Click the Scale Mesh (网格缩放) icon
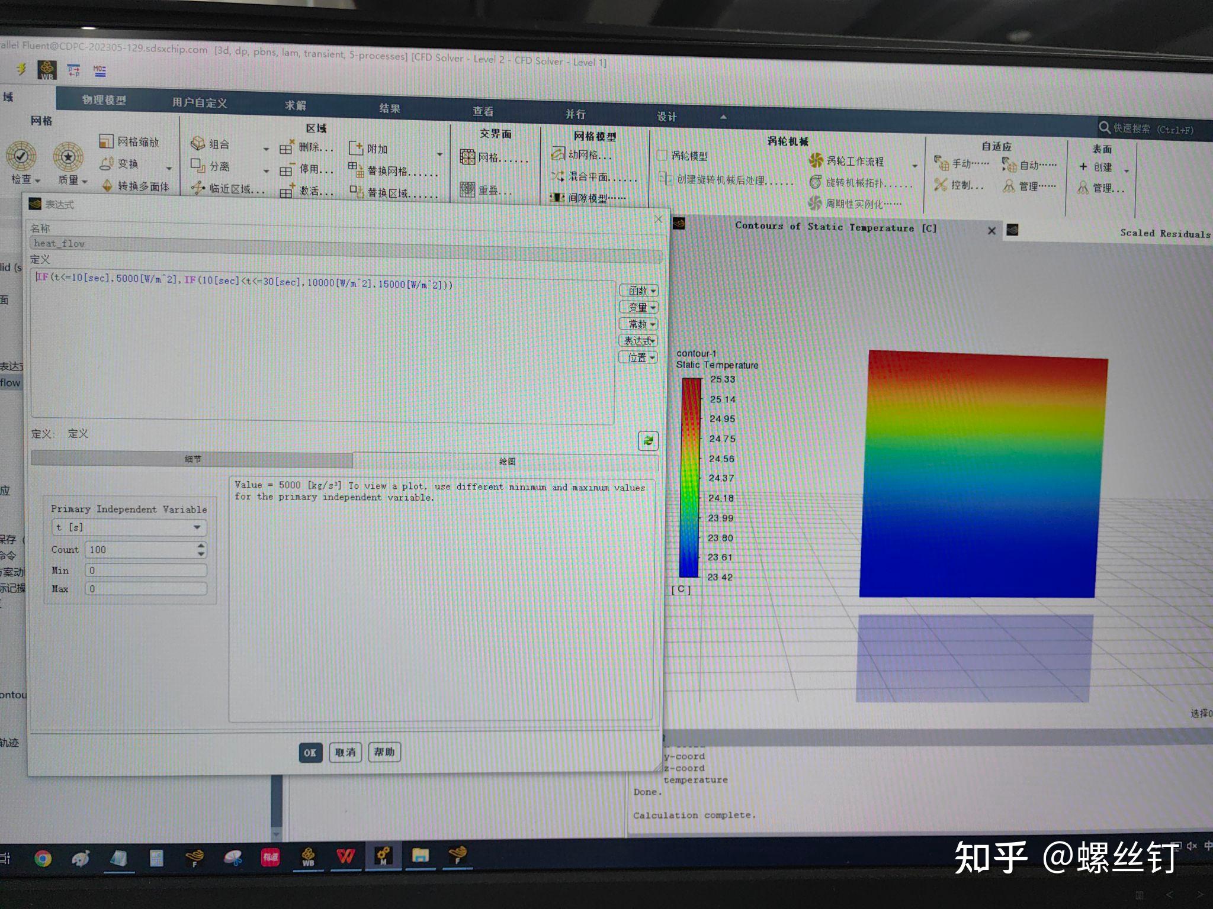This screenshot has width=1213, height=909. coord(106,141)
